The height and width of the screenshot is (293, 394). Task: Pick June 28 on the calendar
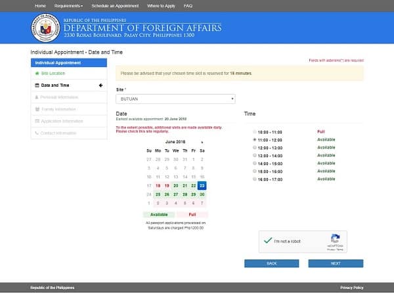185,194
